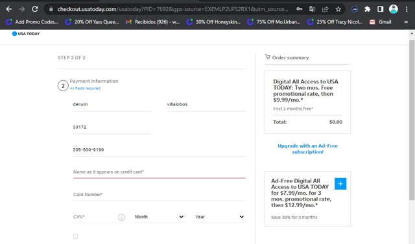The height and width of the screenshot is (244, 415).
Task: Click the "Save 38% for 3 months" text
Action: pos(294,217)
